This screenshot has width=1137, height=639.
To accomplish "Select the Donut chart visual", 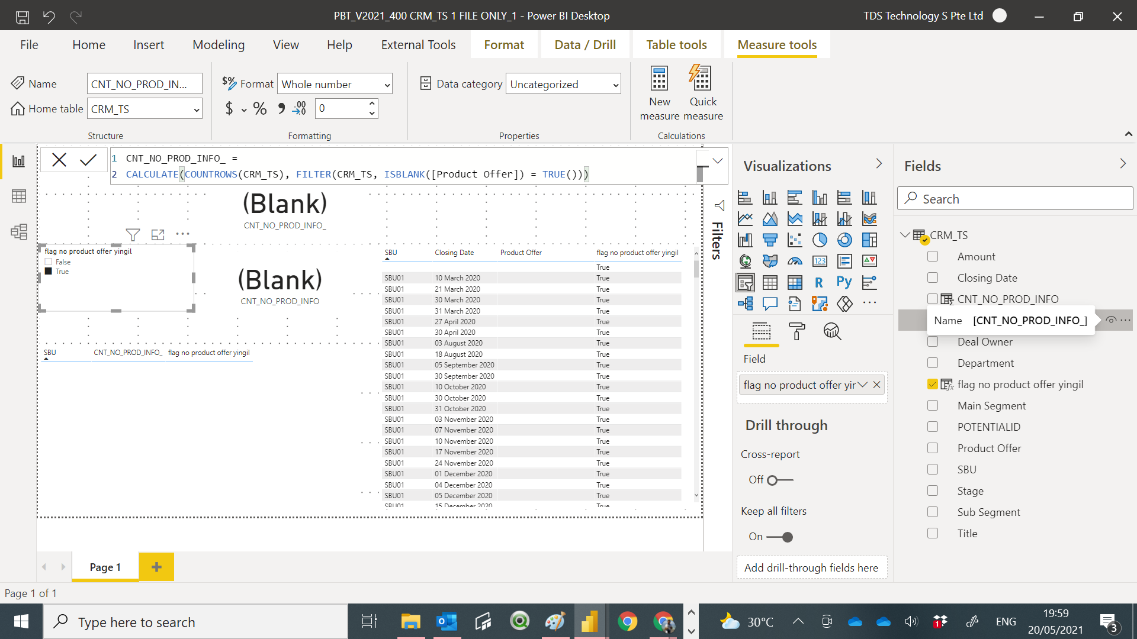I will pos(844,240).
